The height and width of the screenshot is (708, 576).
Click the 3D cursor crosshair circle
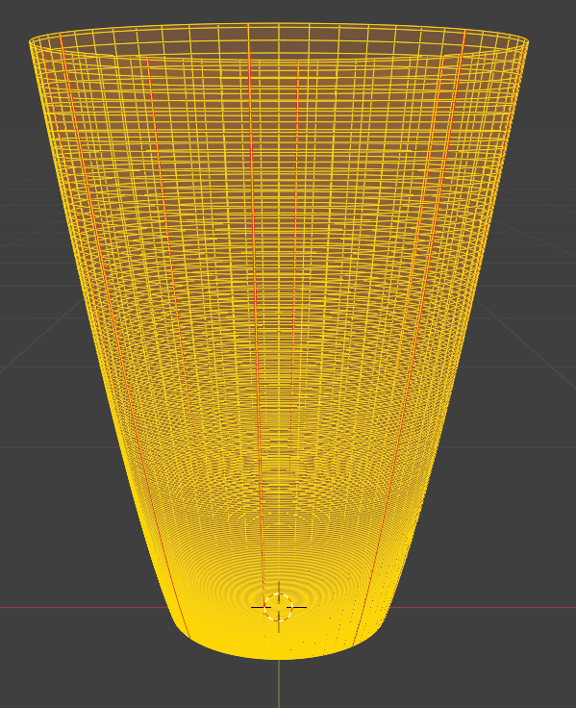coord(278,607)
